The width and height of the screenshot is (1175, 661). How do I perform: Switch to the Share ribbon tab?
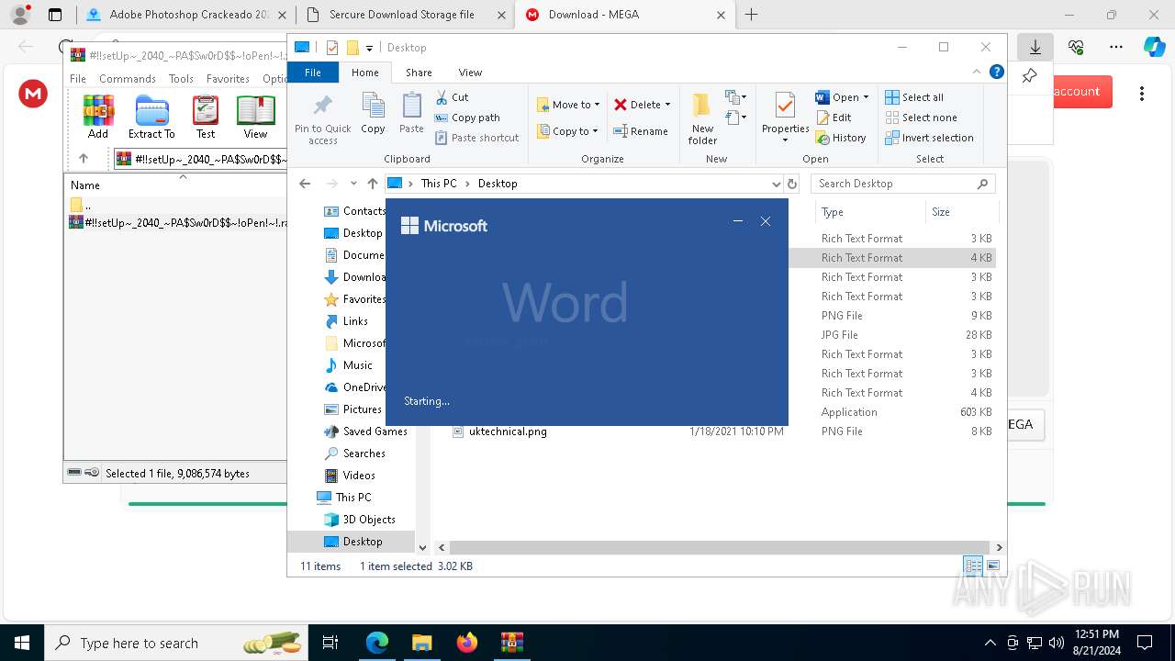[x=419, y=73]
